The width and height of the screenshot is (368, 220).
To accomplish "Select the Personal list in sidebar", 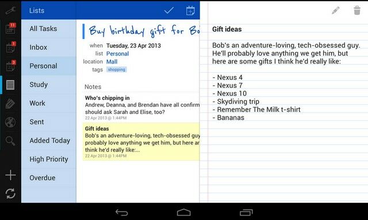I will coord(49,66).
